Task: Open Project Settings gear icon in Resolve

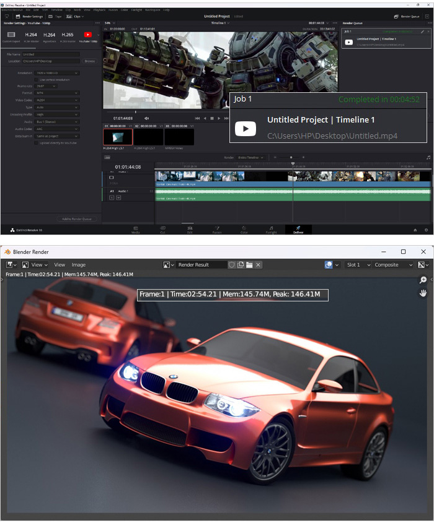Action: pos(426,230)
